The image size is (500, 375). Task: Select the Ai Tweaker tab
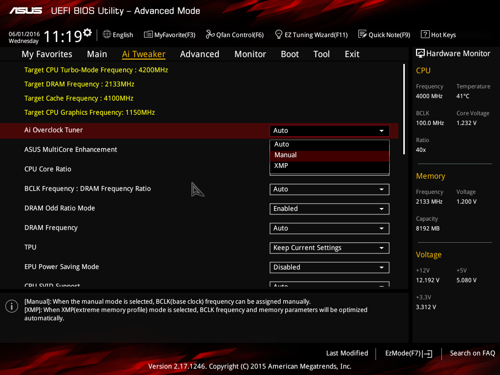point(144,54)
